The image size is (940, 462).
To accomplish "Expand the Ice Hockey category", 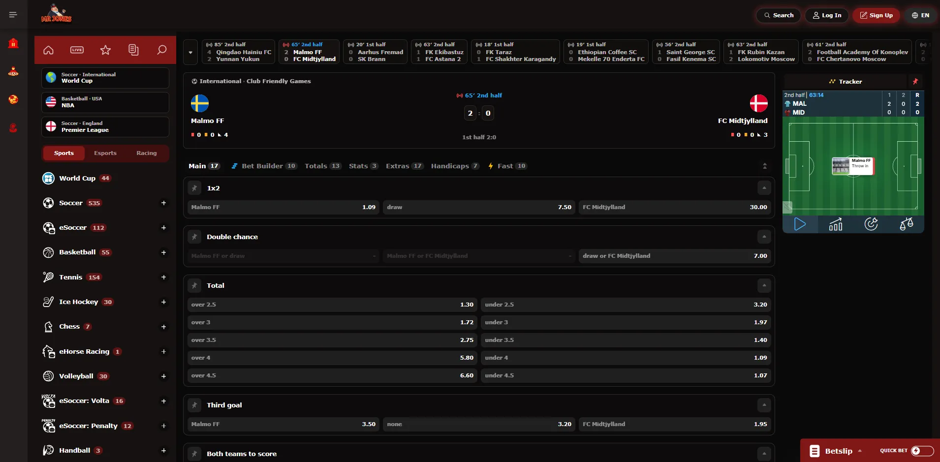I will pos(163,302).
